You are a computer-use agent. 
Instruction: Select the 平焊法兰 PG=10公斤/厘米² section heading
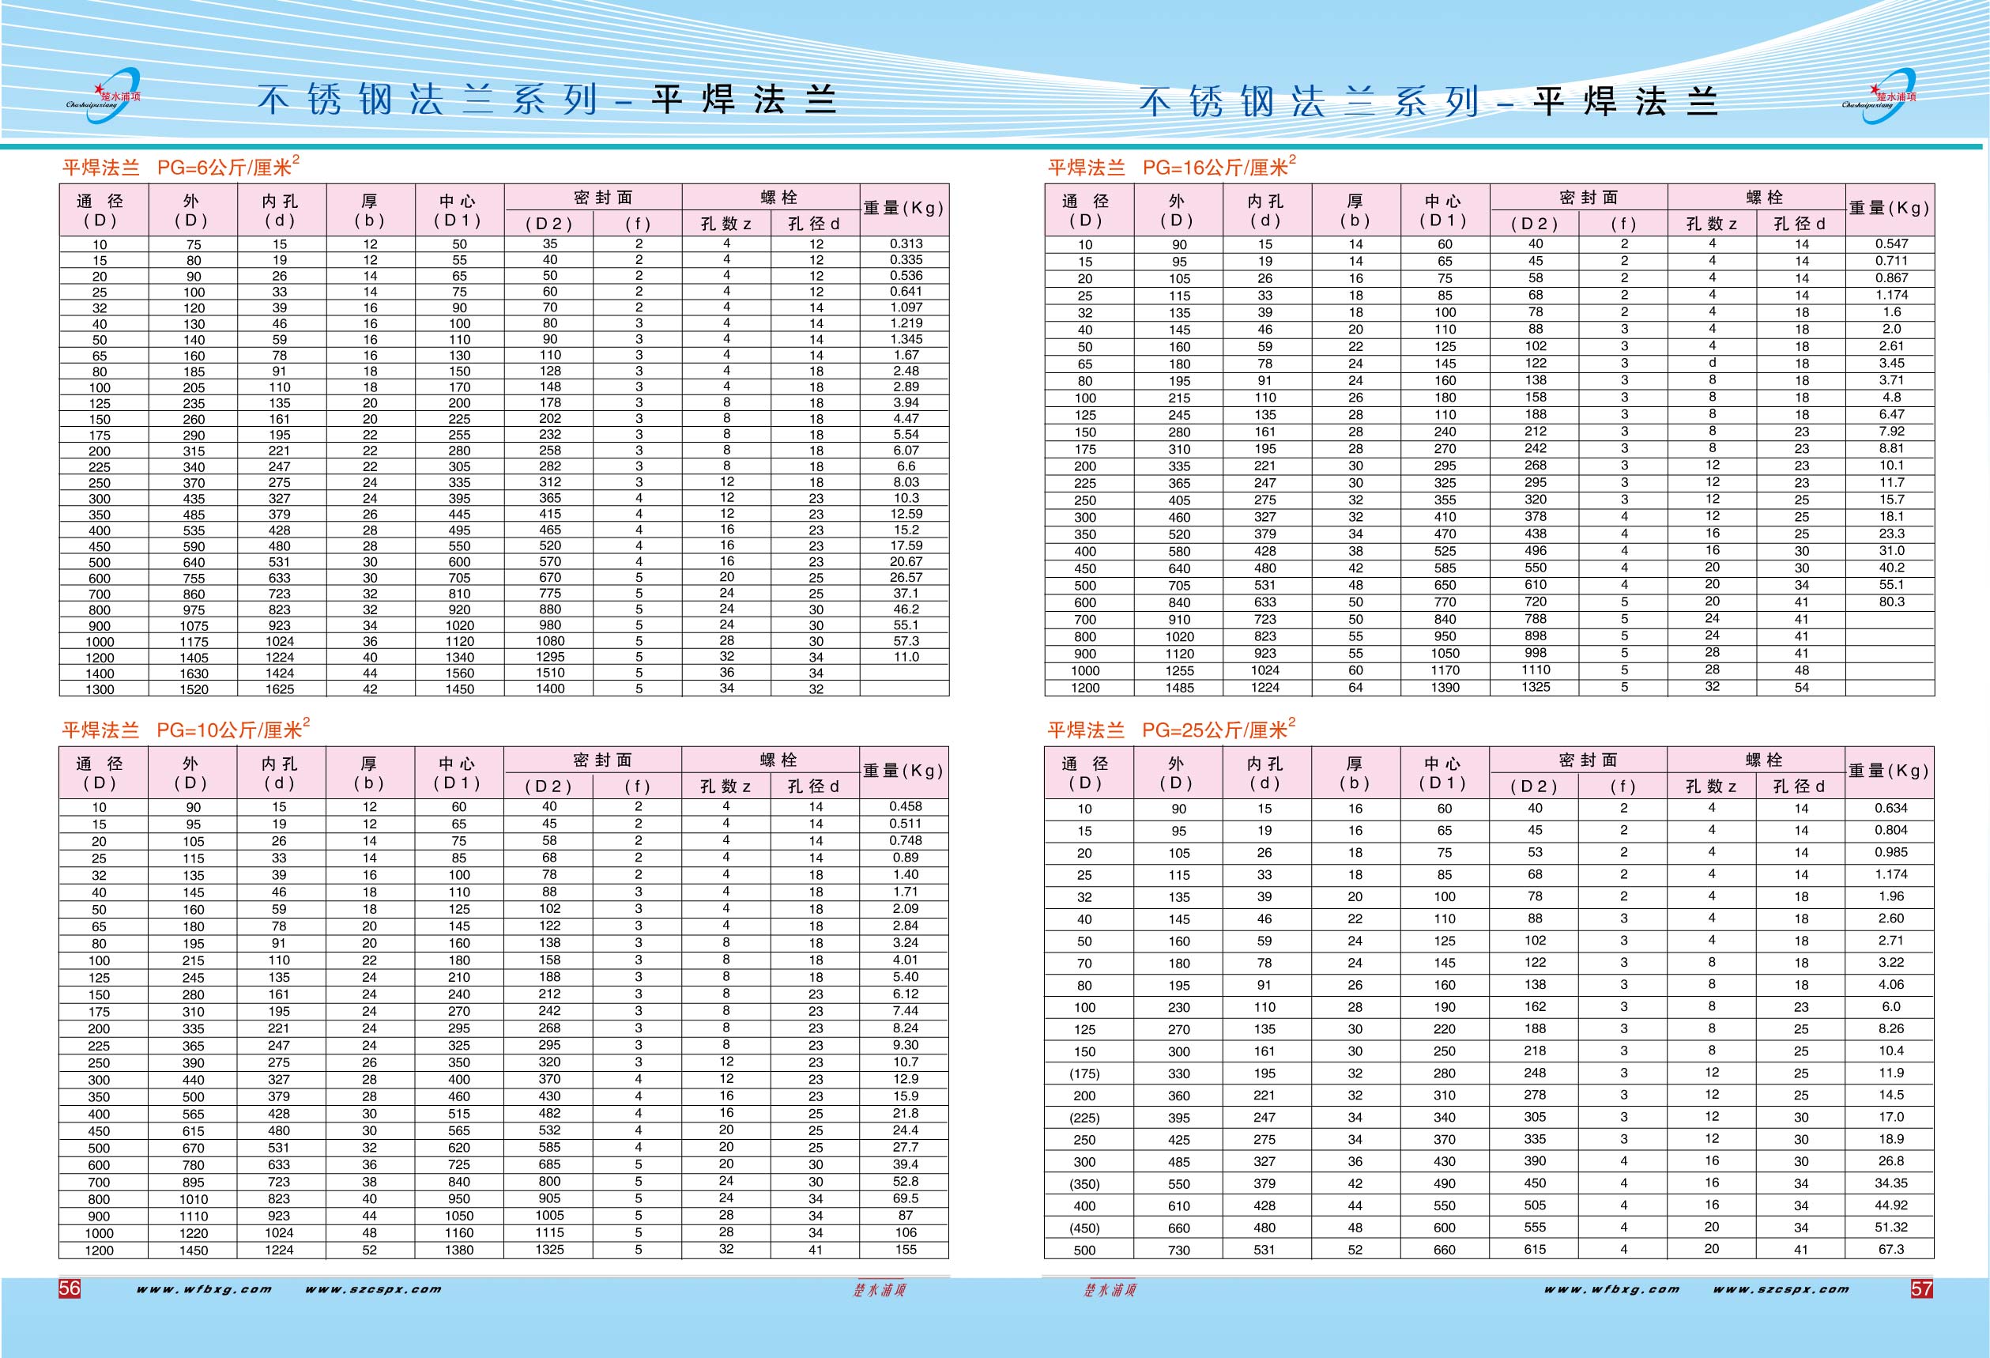click(x=186, y=730)
